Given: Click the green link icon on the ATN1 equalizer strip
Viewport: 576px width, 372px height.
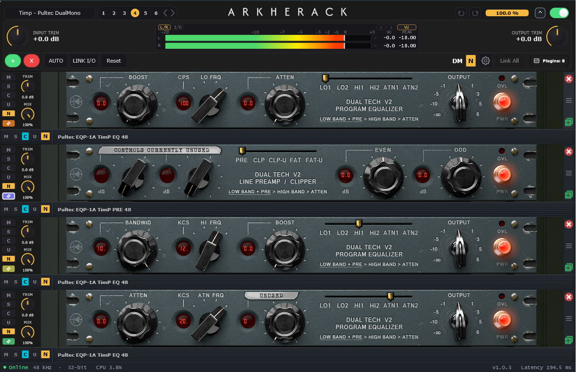Looking at the screenshot, I should tap(8, 341).
